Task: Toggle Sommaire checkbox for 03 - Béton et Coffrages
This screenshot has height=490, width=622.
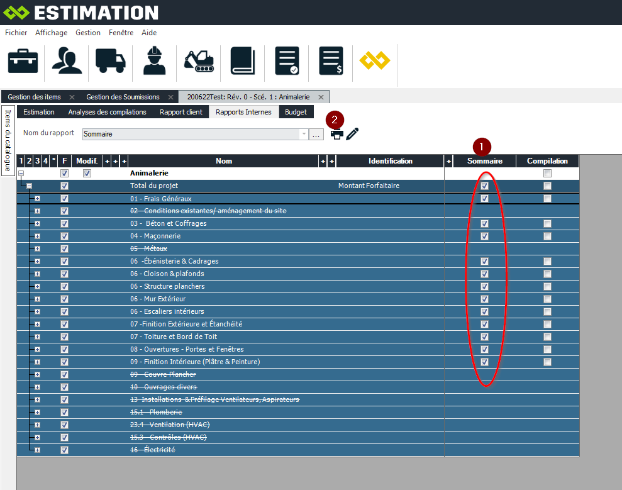Action: tap(484, 224)
